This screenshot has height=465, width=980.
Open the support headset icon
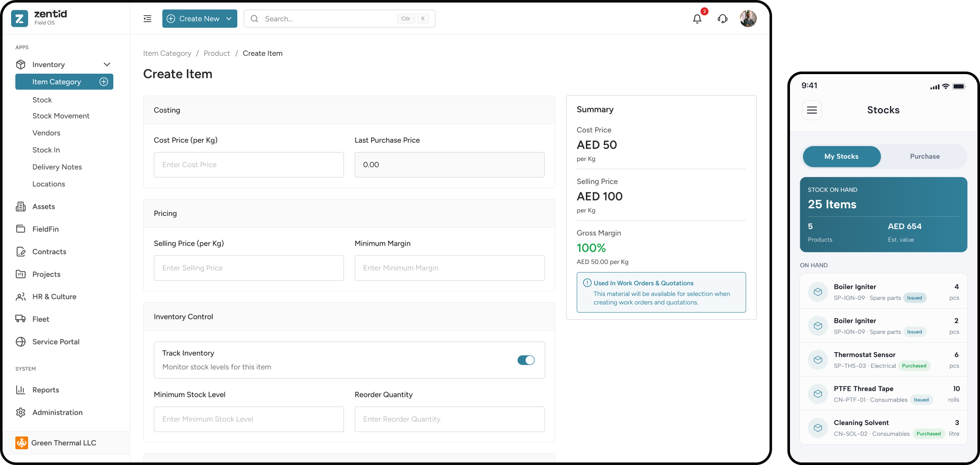point(723,19)
